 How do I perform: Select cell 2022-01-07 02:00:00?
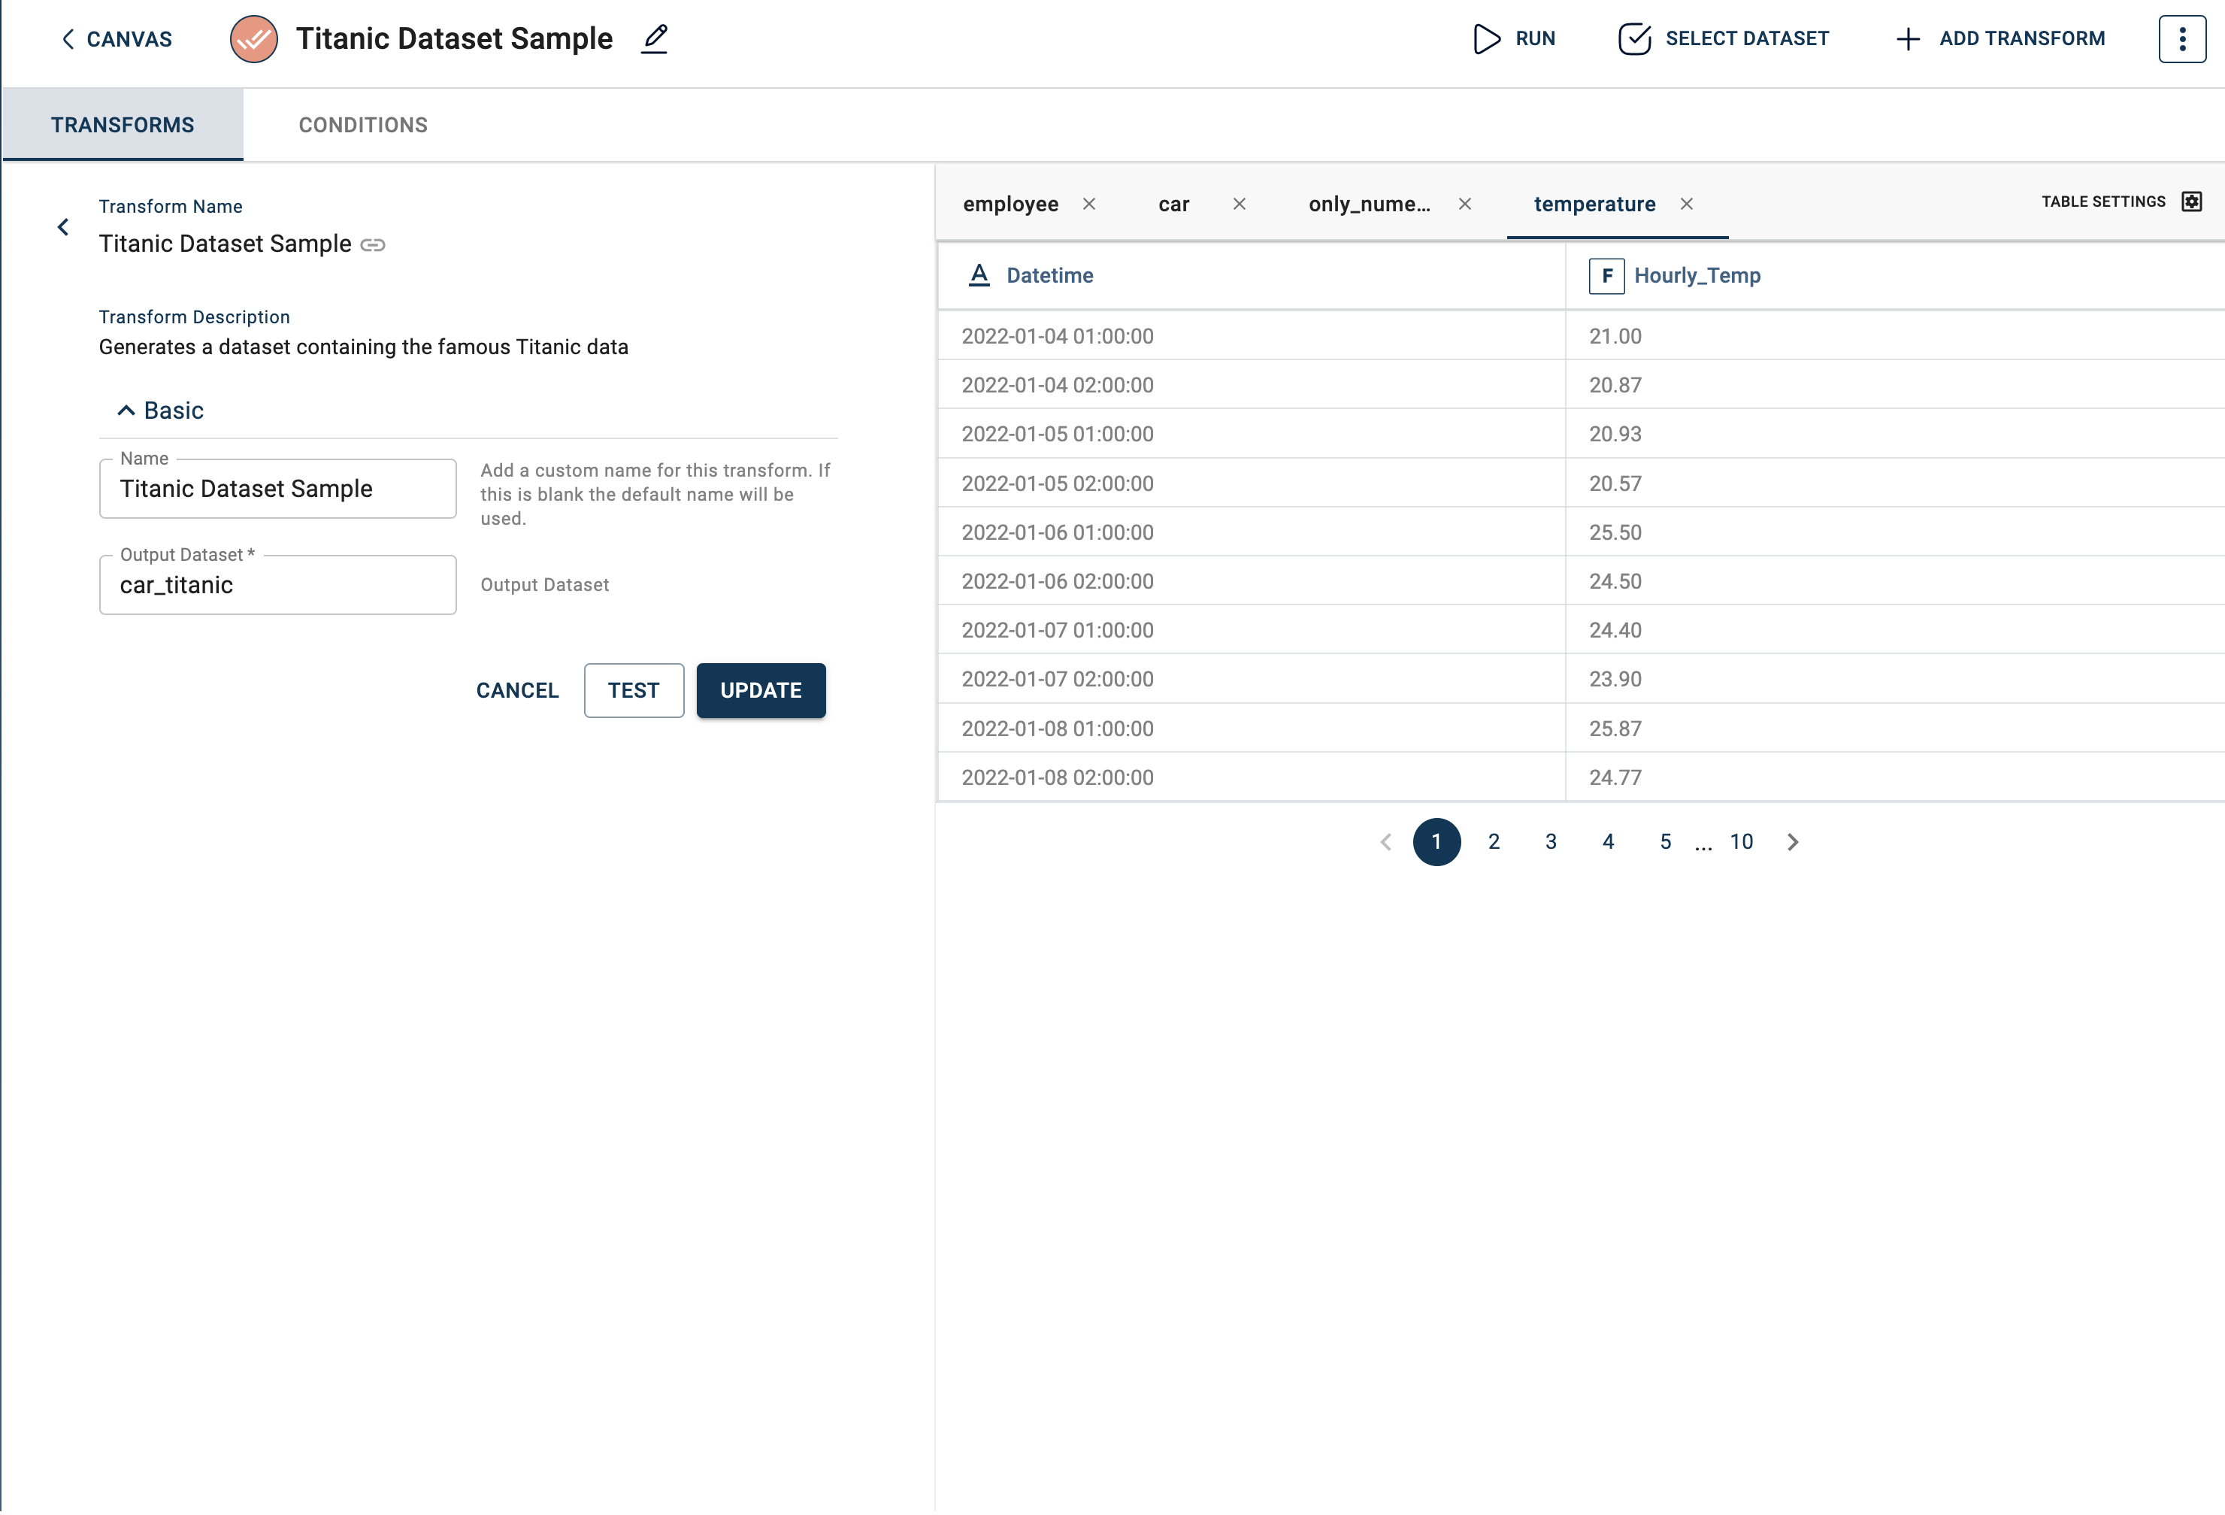click(x=1252, y=679)
